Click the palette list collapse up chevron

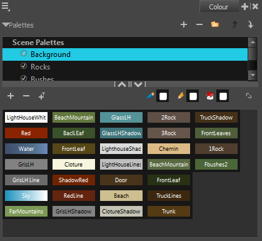(122, 84)
